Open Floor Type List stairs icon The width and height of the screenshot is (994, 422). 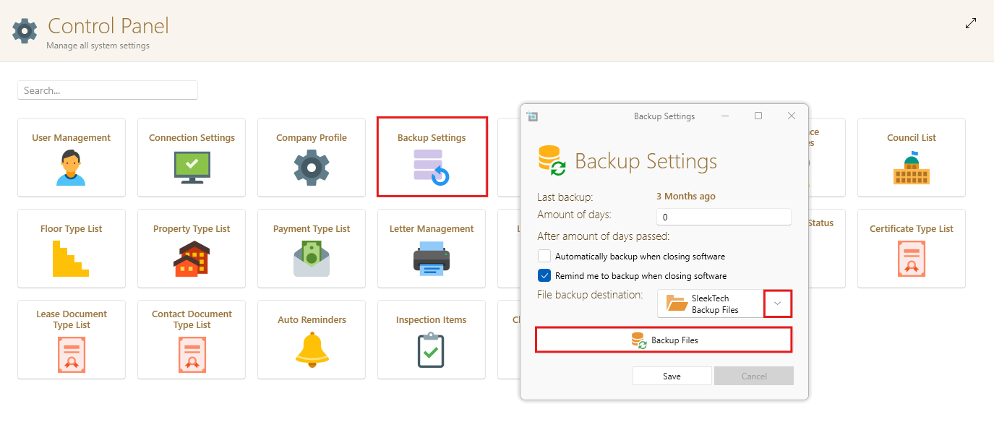click(x=71, y=259)
